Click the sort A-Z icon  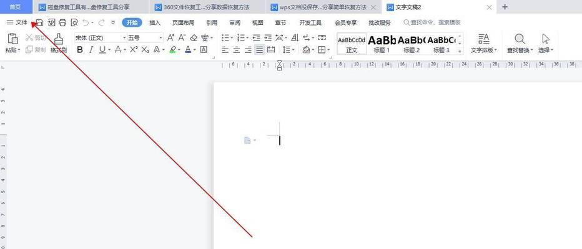click(295, 37)
